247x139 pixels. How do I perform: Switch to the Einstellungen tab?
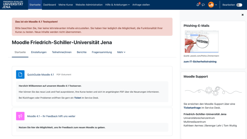coord(39,52)
